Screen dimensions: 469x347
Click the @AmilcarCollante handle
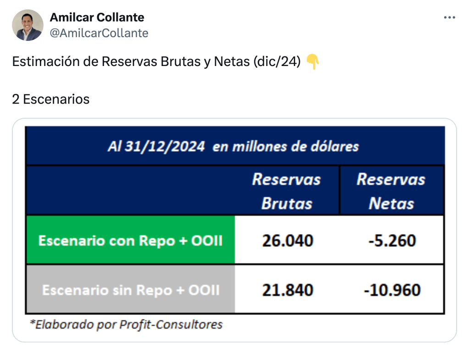click(99, 33)
